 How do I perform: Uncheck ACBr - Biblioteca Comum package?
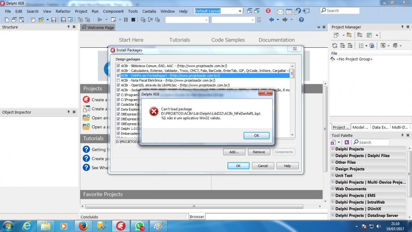pos(118,66)
